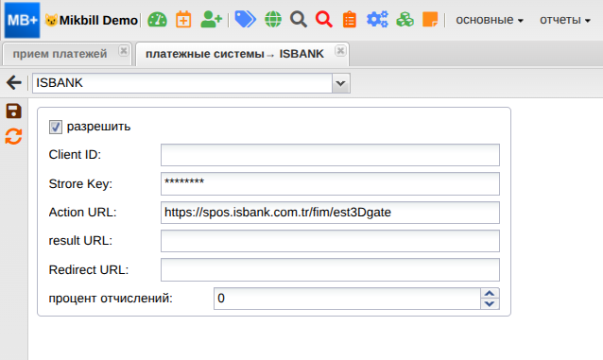Screen dimensions: 603x360
Task: Click the Strore Key input field
Action: (x=330, y=184)
